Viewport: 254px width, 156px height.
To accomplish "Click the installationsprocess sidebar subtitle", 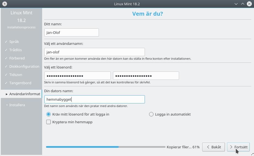I will (21, 27).
